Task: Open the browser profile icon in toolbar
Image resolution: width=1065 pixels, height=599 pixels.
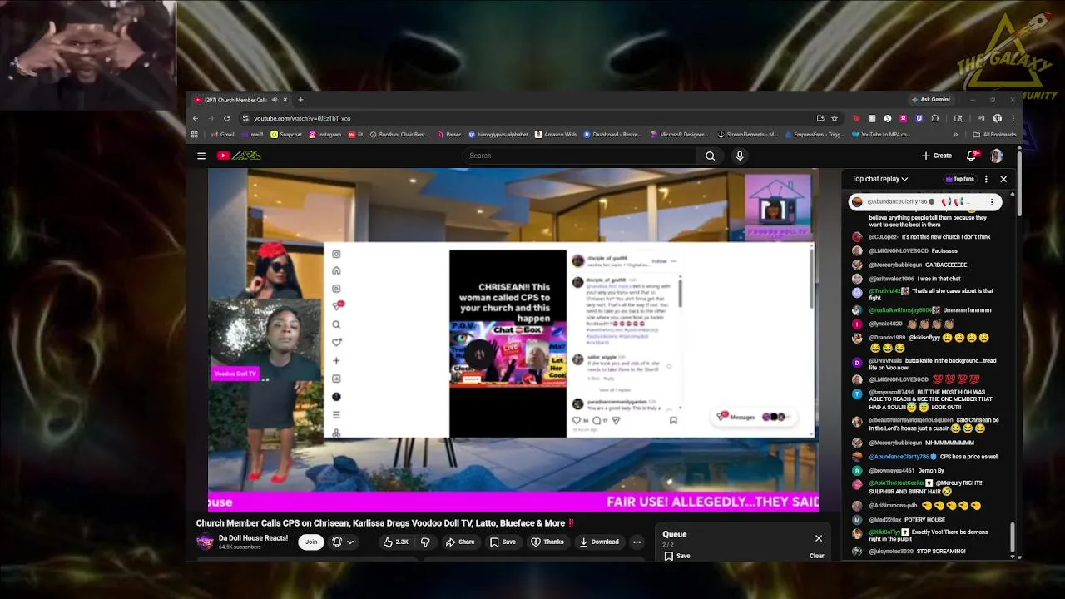Action: [997, 118]
